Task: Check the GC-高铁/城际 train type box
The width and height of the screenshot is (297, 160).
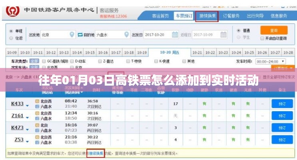Action: click(x=43, y=61)
